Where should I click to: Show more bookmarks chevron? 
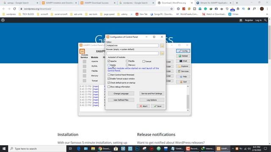[267, 14]
